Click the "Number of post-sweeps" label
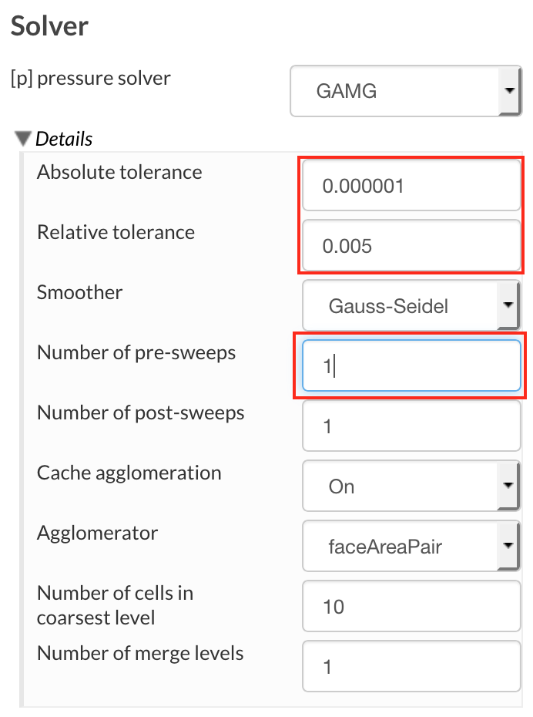Image resolution: width=533 pixels, height=717 pixels. (140, 412)
